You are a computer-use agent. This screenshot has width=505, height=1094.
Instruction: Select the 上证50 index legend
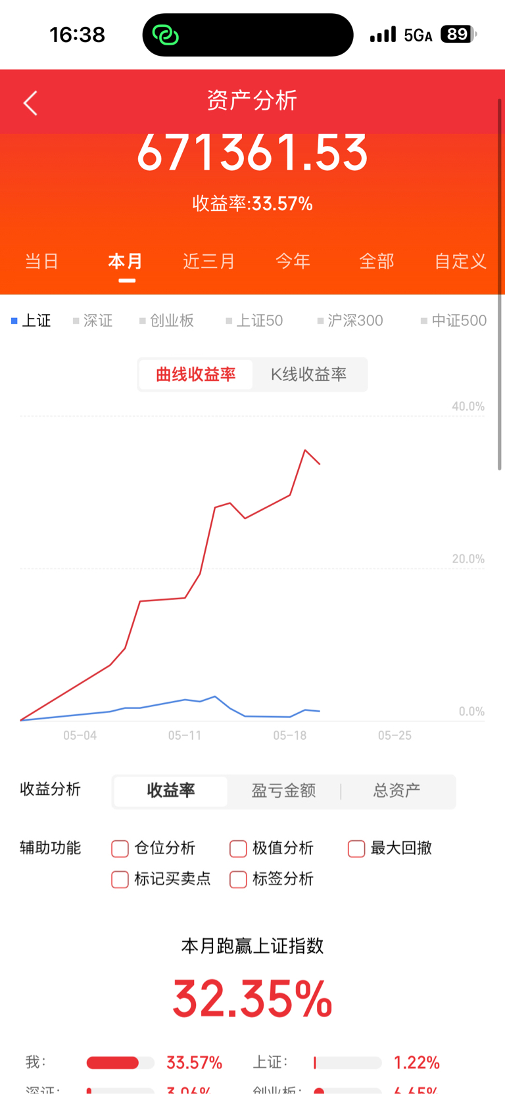coord(254,321)
